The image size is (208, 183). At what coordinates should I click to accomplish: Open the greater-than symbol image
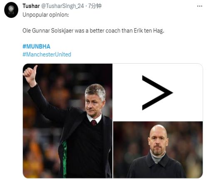[x=158, y=92]
